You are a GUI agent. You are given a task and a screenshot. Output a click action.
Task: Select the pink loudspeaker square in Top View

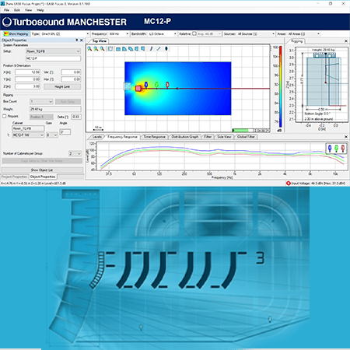click(138, 89)
